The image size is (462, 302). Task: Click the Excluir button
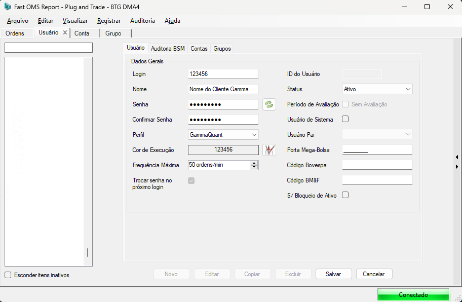point(293,274)
